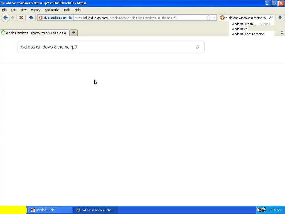Click the duckduckgo.com identity label

[55, 18]
